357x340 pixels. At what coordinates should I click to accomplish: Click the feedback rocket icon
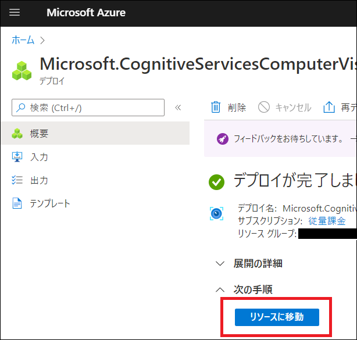[x=223, y=139]
